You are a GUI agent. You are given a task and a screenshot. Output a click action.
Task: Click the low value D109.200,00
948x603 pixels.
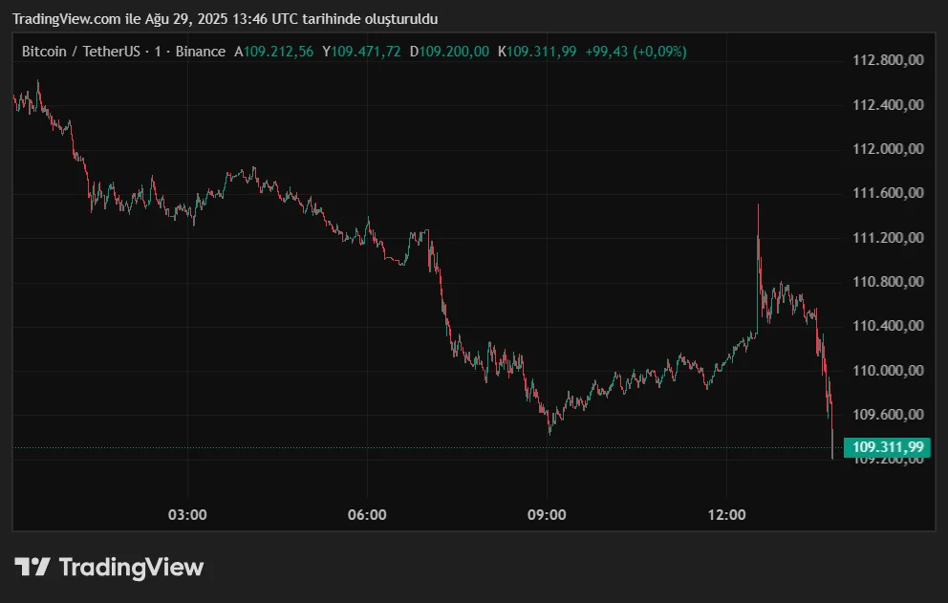click(449, 52)
